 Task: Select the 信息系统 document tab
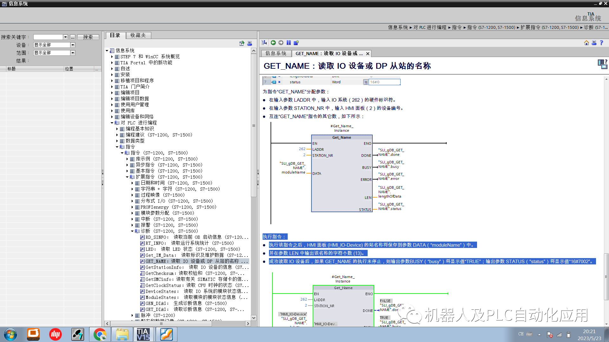click(276, 53)
